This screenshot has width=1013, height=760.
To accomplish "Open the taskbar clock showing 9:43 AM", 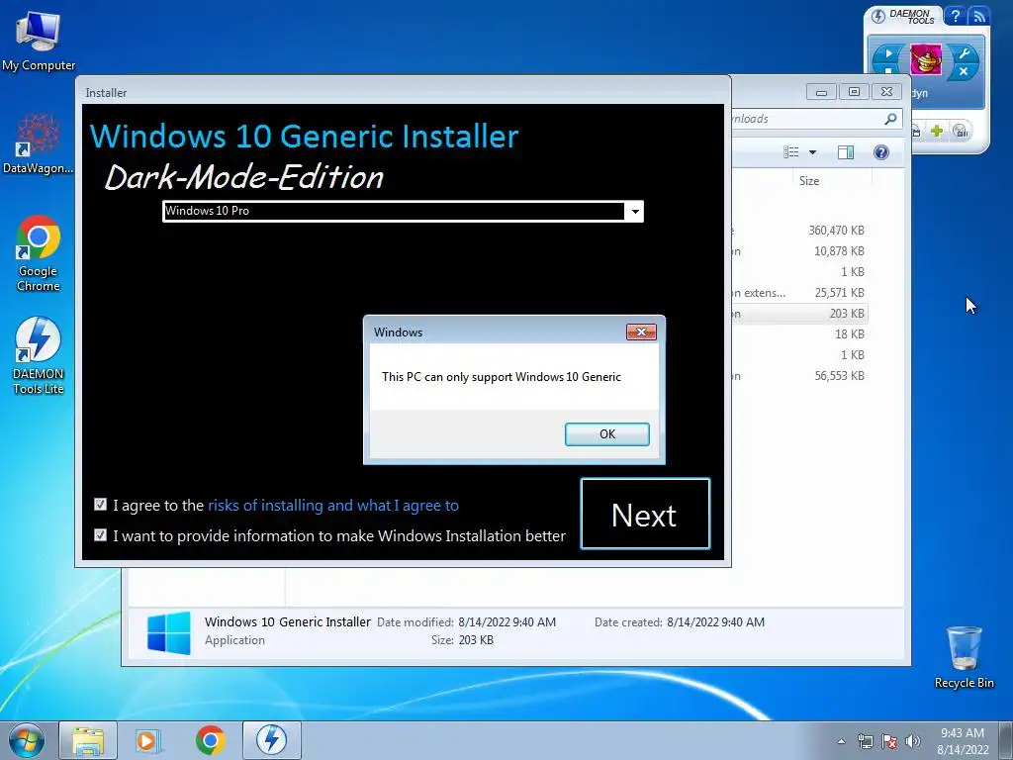I will (x=963, y=741).
